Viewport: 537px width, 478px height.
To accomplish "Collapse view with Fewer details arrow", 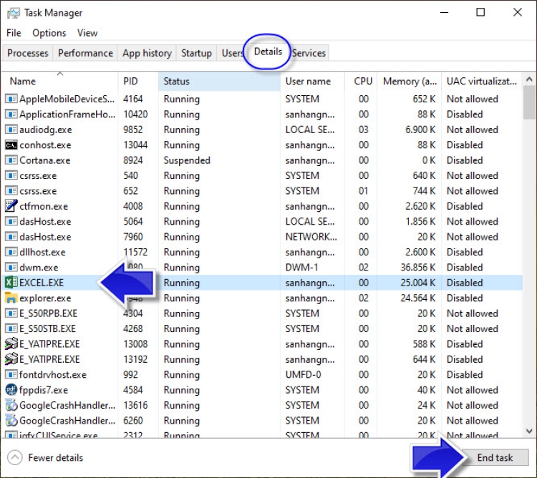I will point(15,458).
